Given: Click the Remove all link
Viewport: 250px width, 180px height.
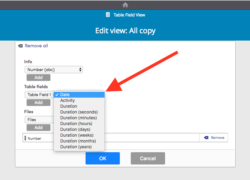Looking at the screenshot, I should 36,46.
